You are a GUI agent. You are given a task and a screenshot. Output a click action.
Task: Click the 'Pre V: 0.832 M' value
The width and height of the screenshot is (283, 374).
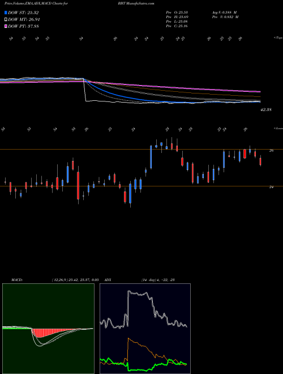(x=225, y=17)
